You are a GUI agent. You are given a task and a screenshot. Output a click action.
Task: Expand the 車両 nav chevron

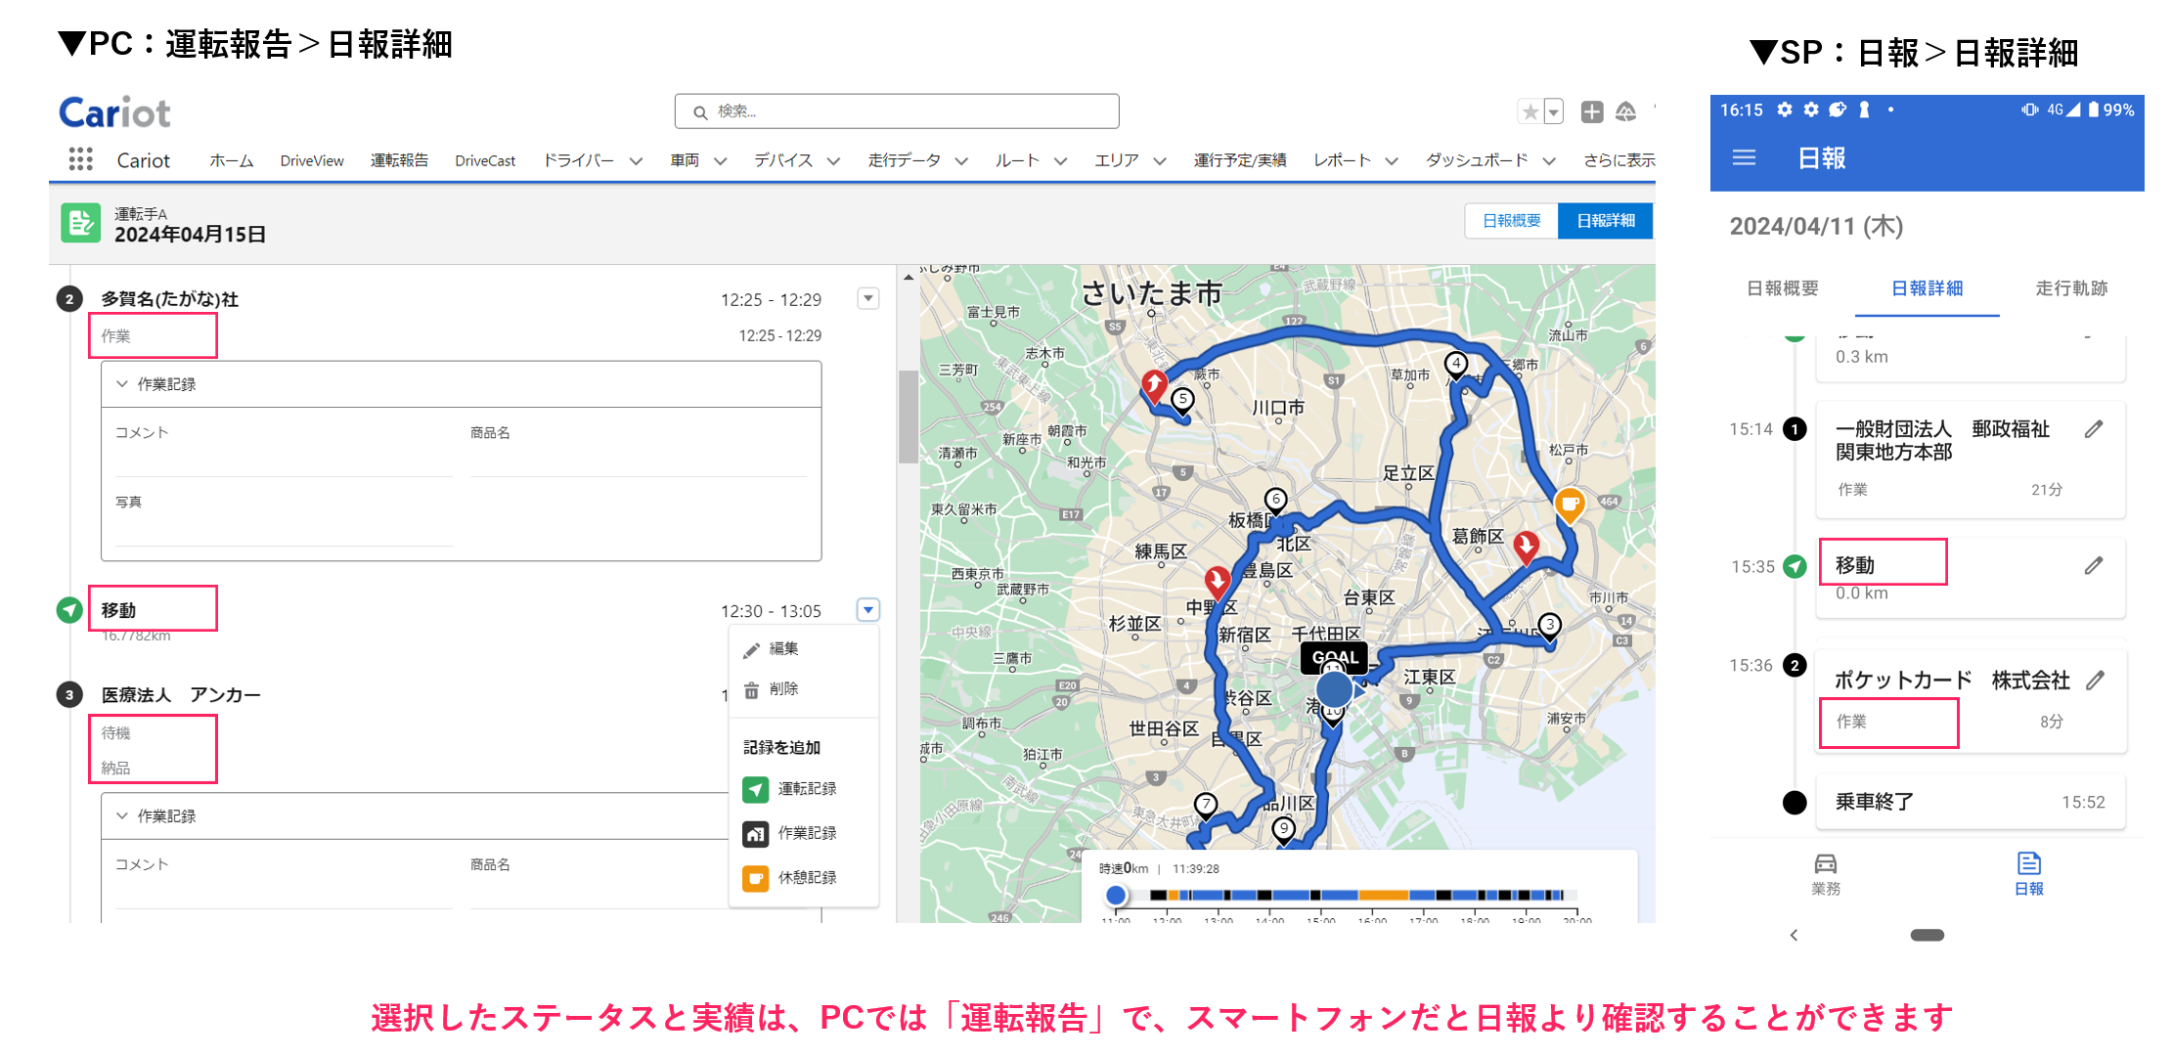click(721, 161)
